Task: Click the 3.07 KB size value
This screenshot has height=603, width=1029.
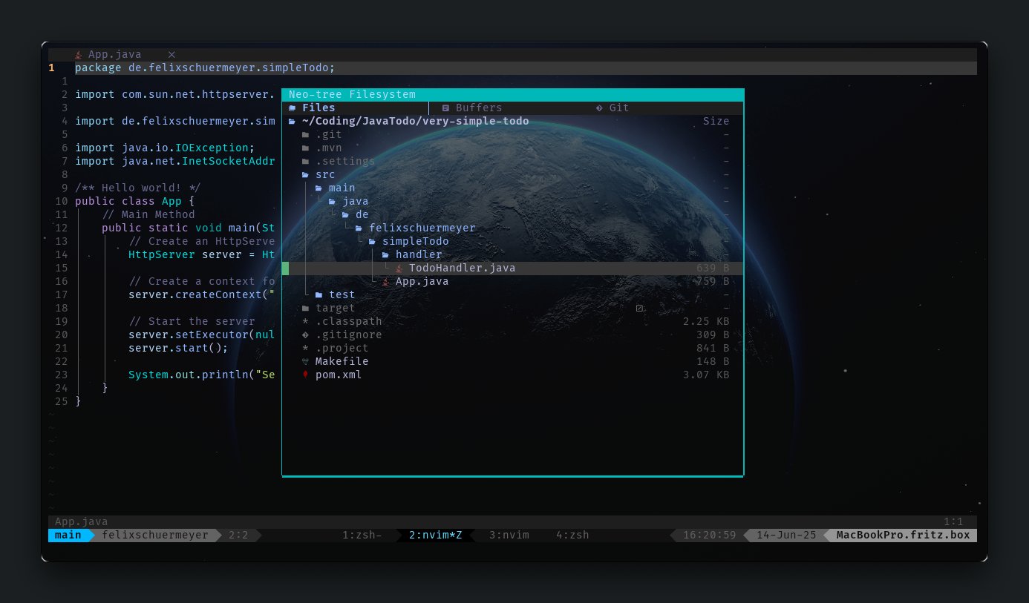Action: tap(706, 375)
